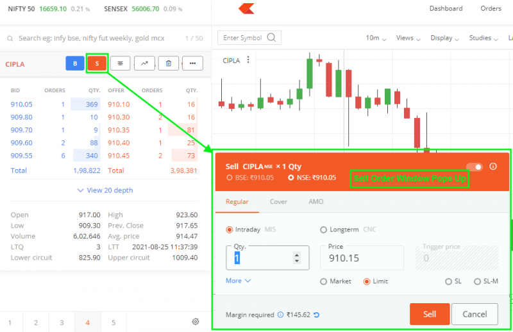Select Longterm CNC product type

pyautogui.click(x=324, y=229)
